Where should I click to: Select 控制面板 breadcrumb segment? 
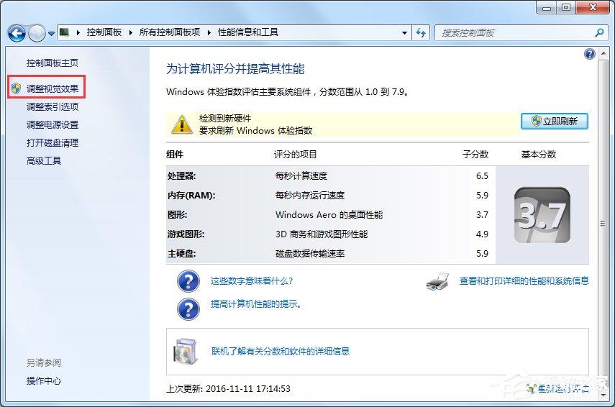pyautogui.click(x=104, y=32)
